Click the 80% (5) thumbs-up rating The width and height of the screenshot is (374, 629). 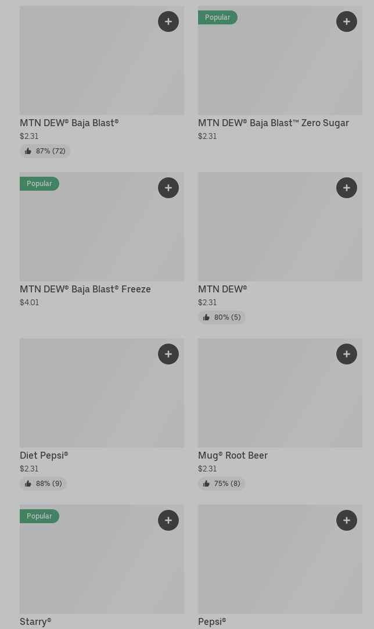(x=222, y=317)
